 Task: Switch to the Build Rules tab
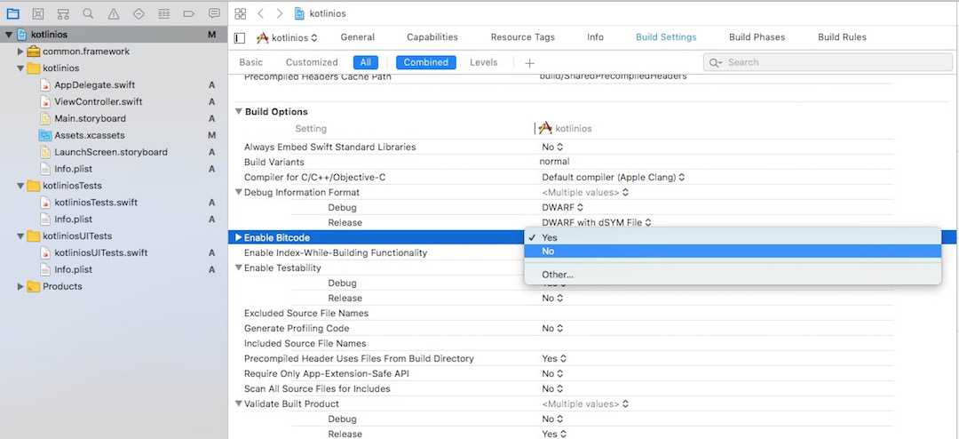(x=842, y=37)
